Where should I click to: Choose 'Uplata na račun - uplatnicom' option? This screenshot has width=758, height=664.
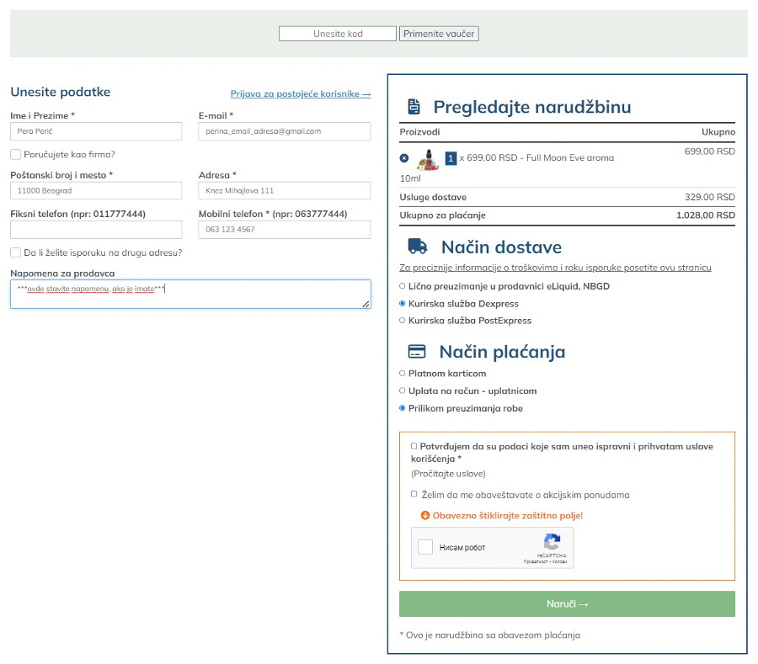coord(403,390)
